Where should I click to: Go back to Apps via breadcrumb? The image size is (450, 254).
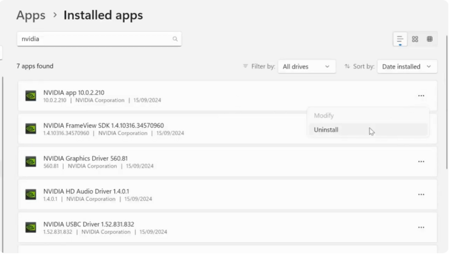point(31,15)
